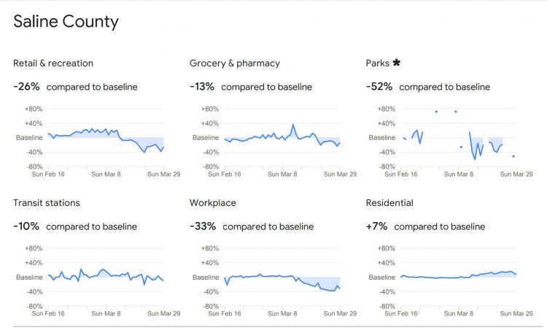Click the Residential section title

point(389,203)
